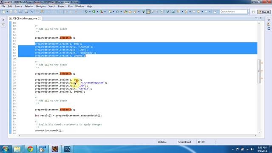
Task: Open the Project menu
Action: pyautogui.click(x=62, y=6)
